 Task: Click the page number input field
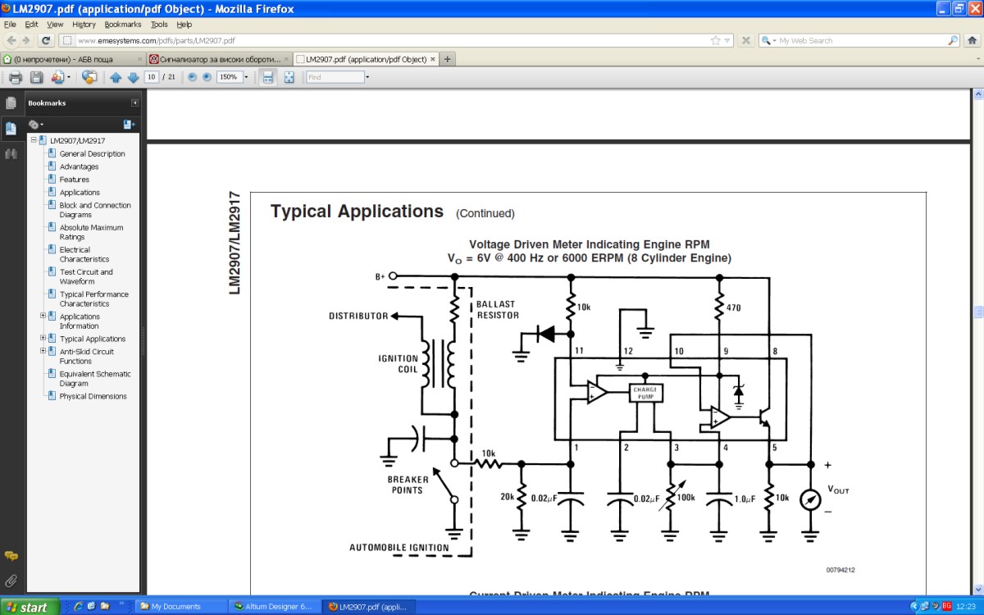click(x=151, y=77)
